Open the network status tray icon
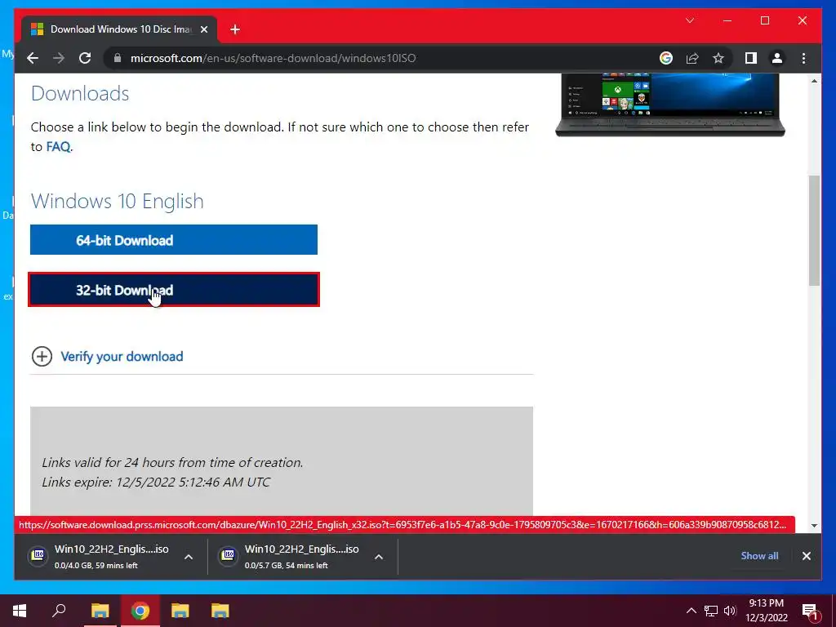This screenshot has width=836, height=627. pyautogui.click(x=711, y=611)
